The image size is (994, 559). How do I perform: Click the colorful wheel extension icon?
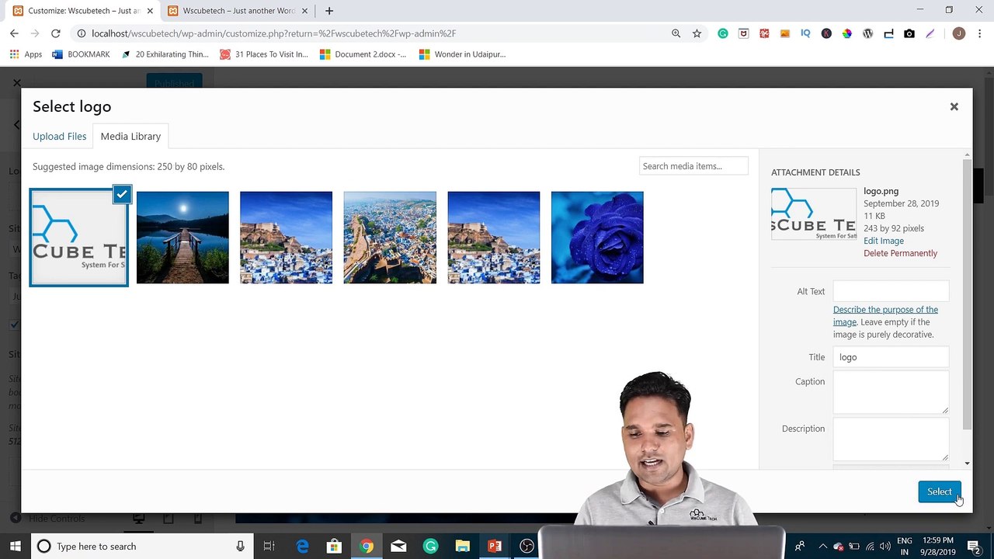846,33
